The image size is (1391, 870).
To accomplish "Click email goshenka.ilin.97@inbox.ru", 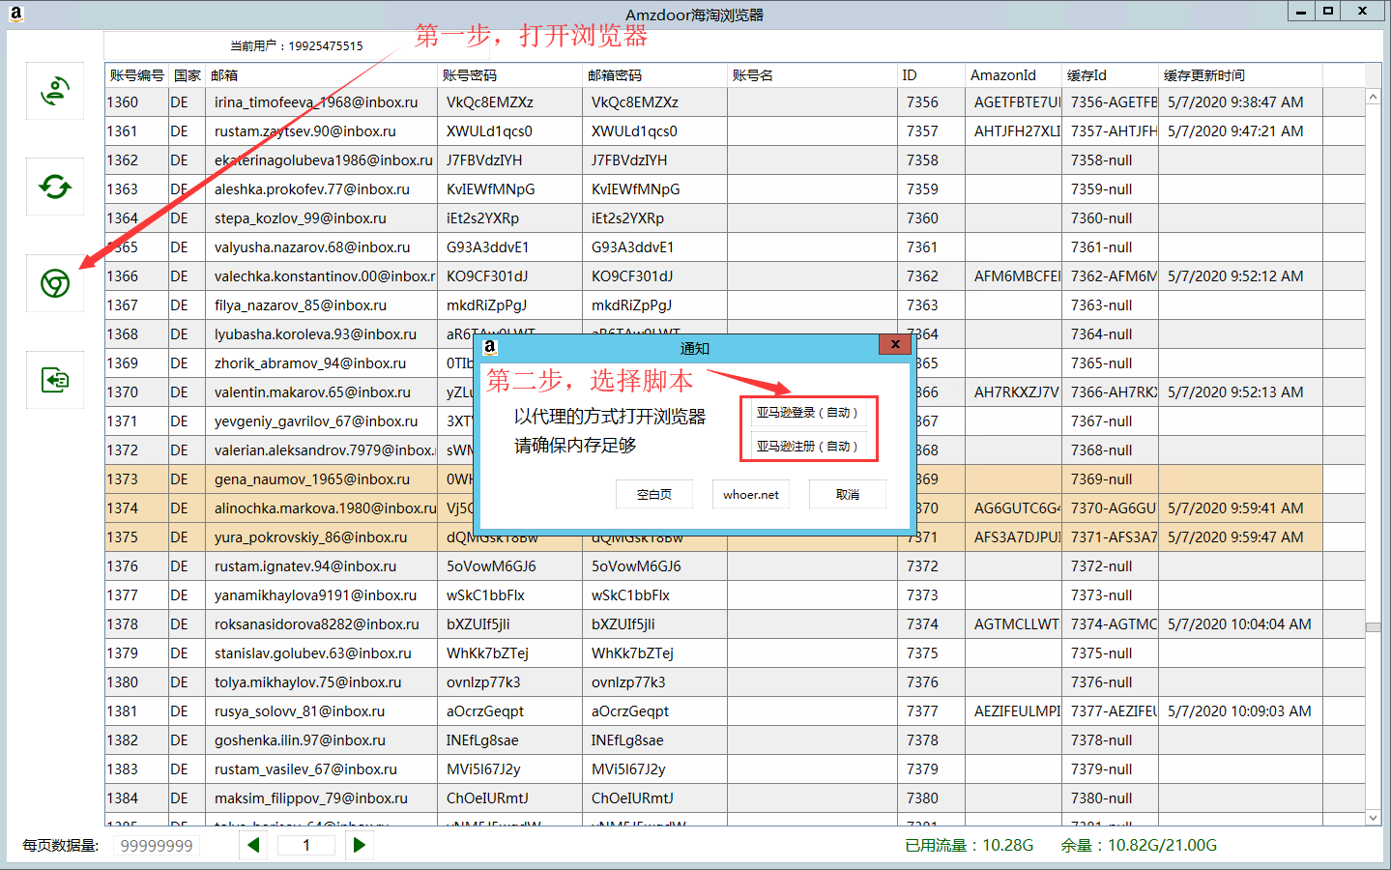I will click(300, 740).
